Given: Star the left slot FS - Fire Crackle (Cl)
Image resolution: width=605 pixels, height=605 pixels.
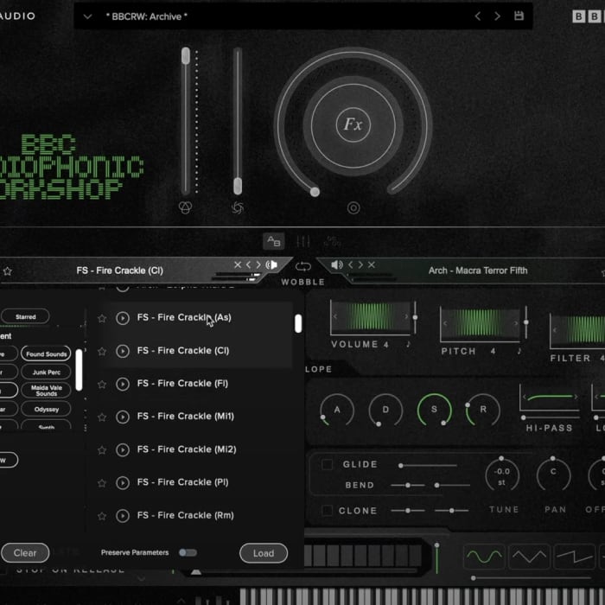Looking at the screenshot, I should click(7, 271).
